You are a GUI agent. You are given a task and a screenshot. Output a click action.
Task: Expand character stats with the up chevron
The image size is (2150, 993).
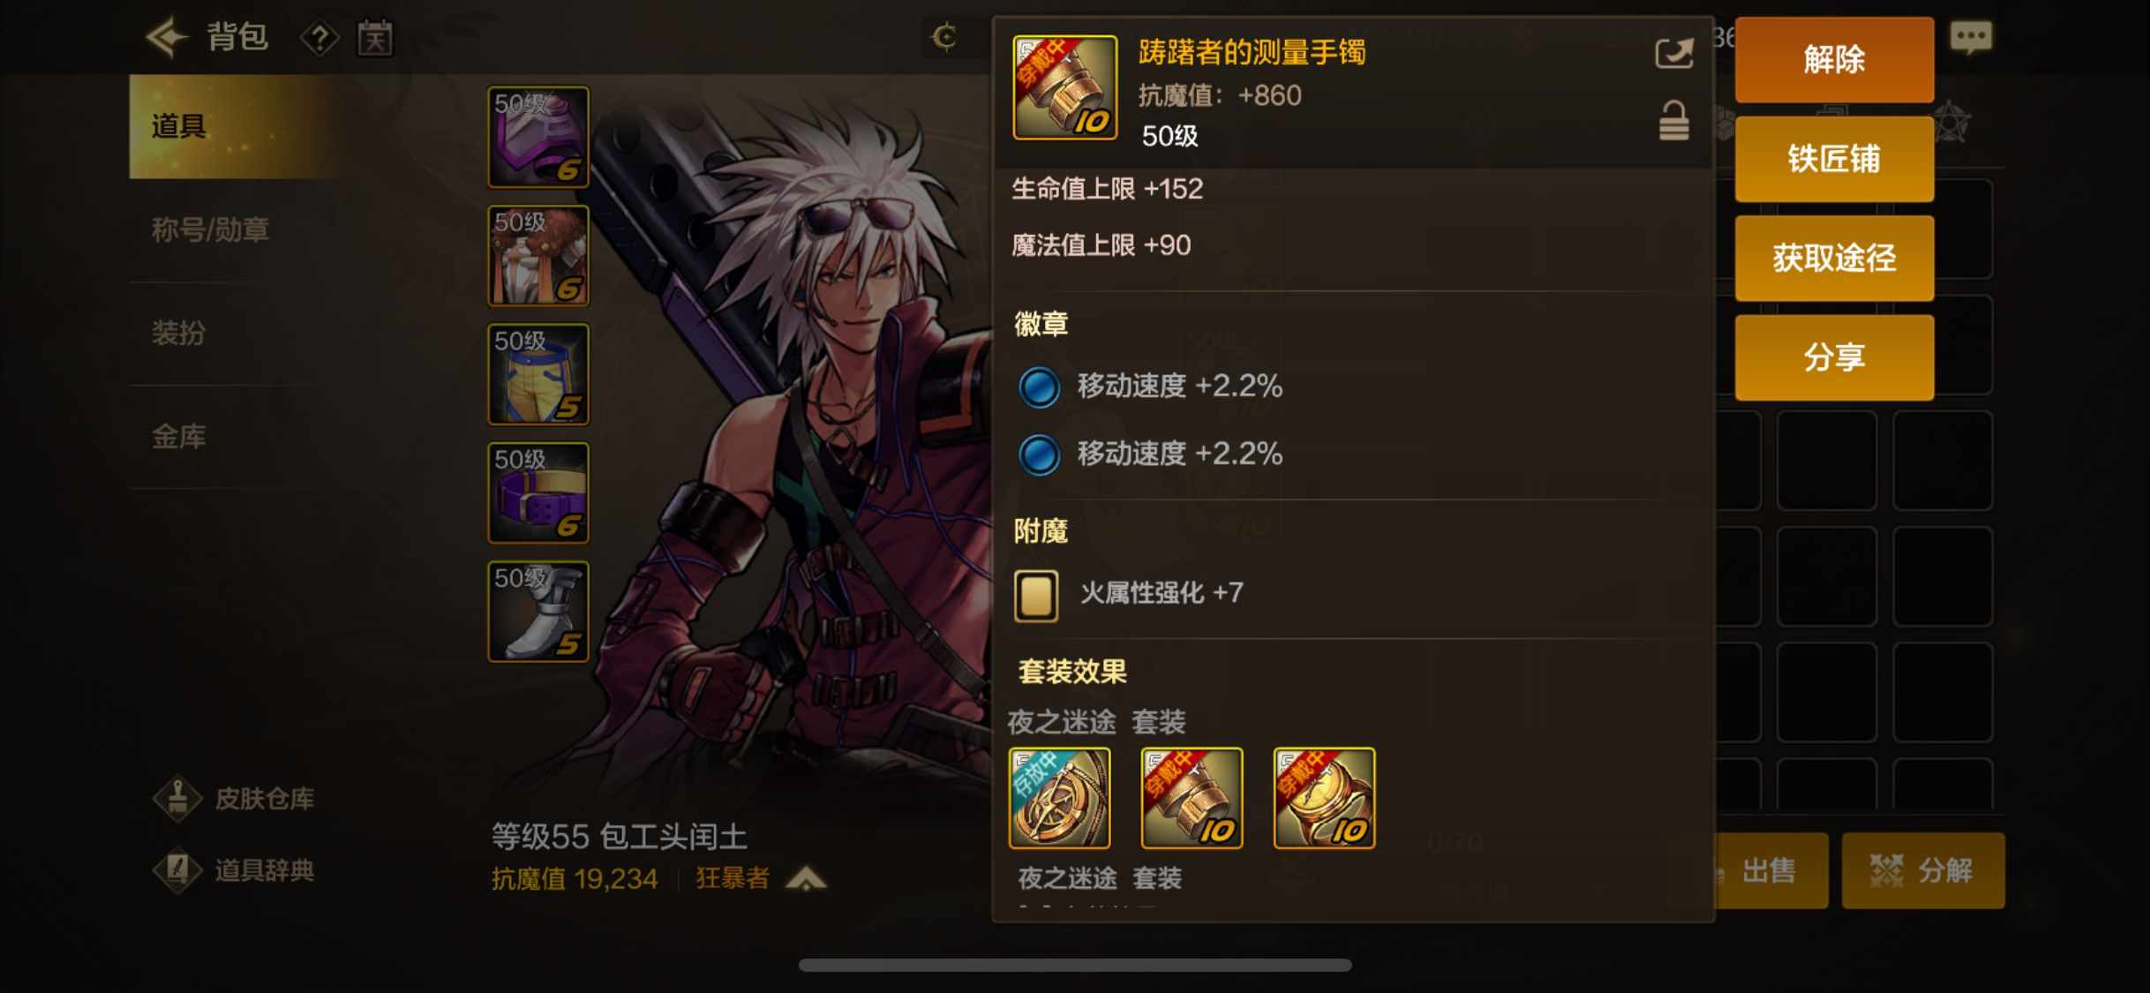(806, 878)
